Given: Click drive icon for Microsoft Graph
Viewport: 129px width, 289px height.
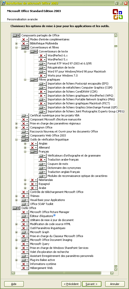Looking at the screenshot, I should pos(23,232).
